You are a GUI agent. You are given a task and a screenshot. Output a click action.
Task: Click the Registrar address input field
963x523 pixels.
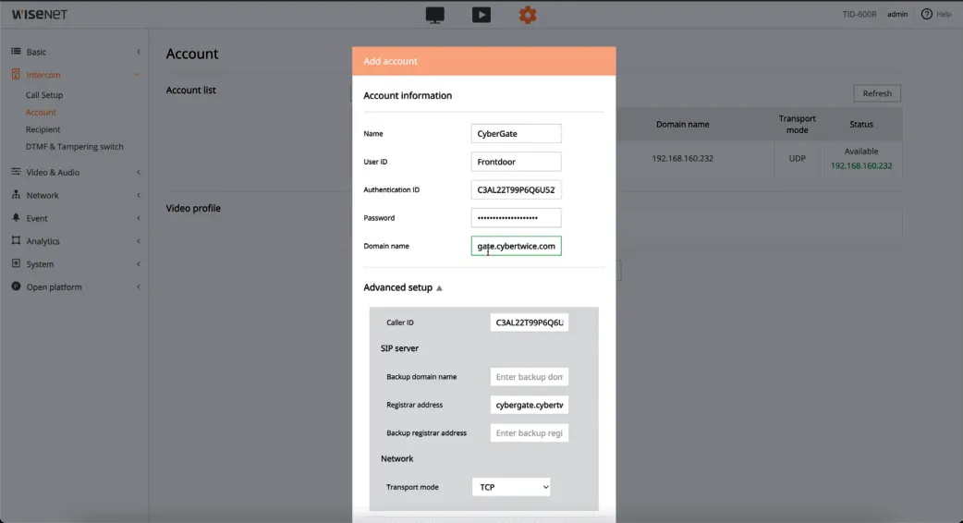tap(530, 405)
